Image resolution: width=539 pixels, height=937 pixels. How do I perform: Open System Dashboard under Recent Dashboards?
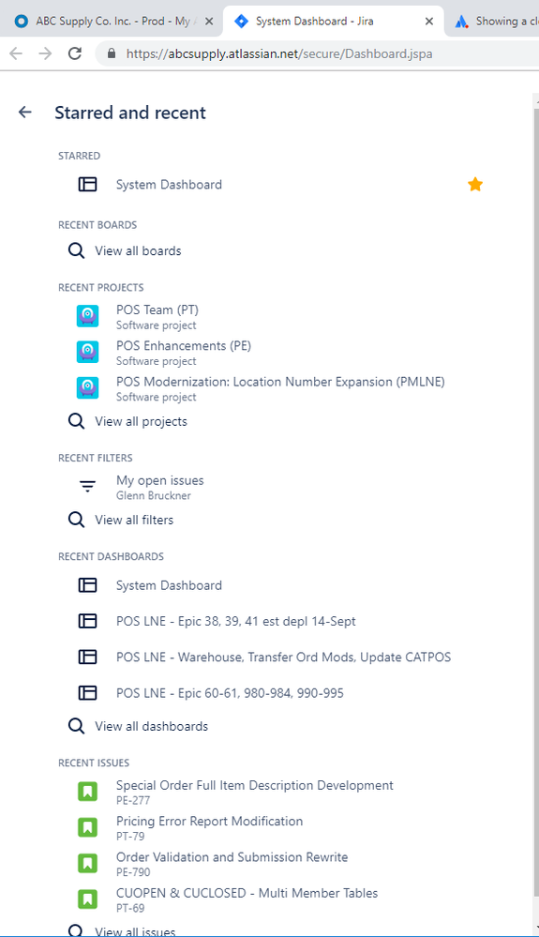point(169,585)
